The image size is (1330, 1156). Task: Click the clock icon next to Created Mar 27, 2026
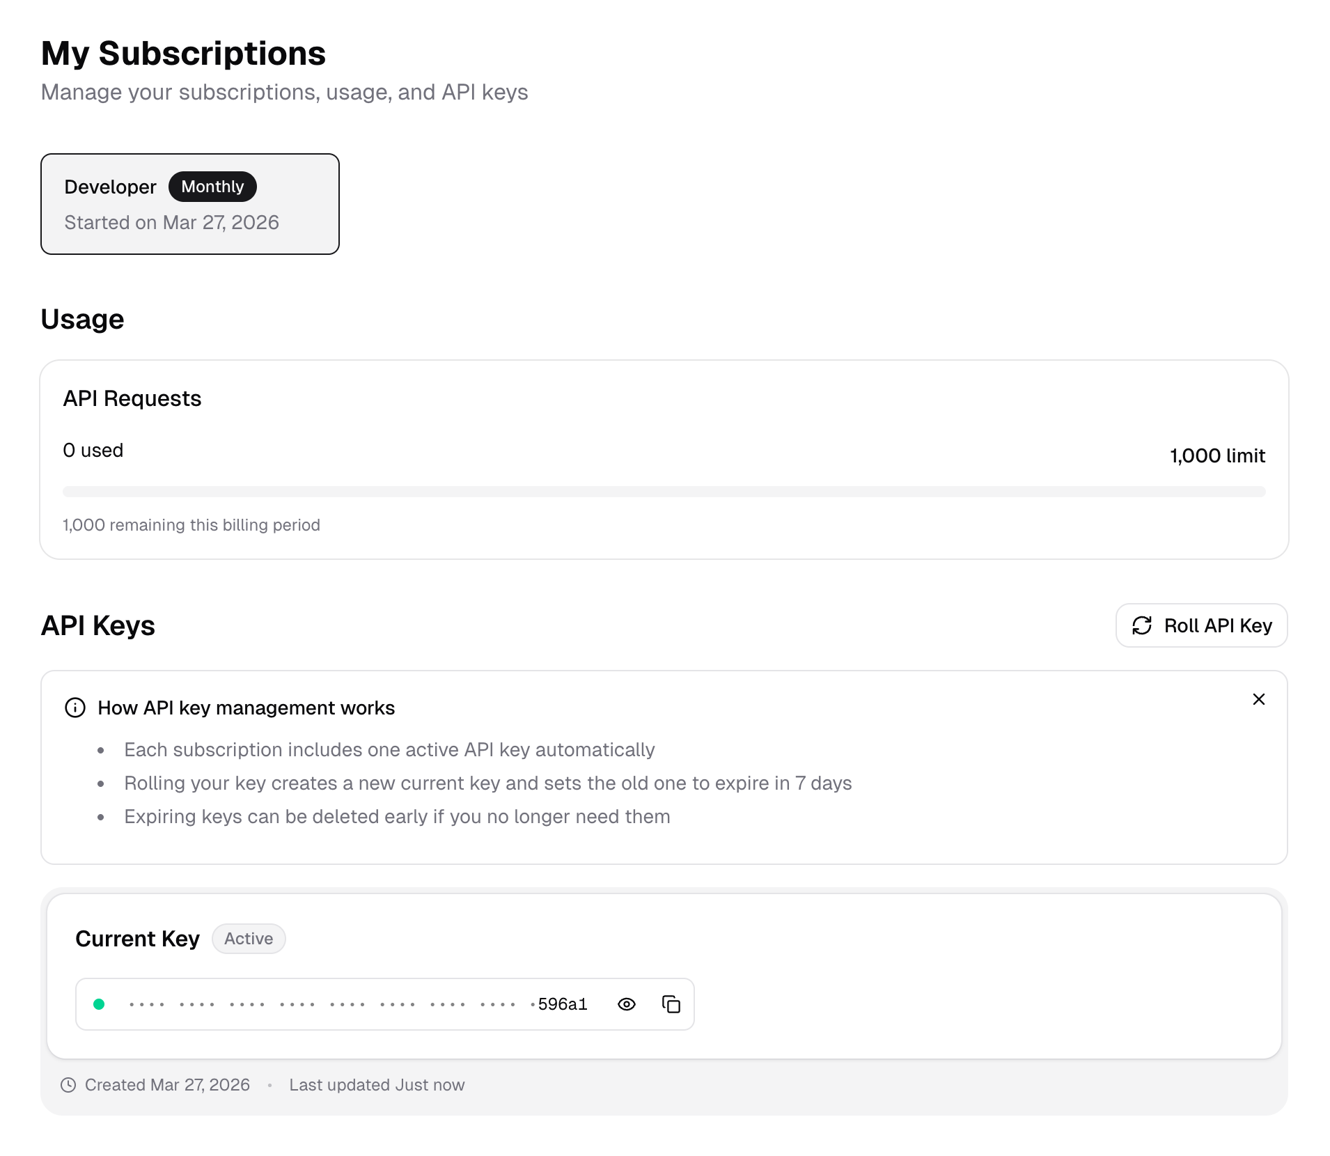click(68, 1084)
